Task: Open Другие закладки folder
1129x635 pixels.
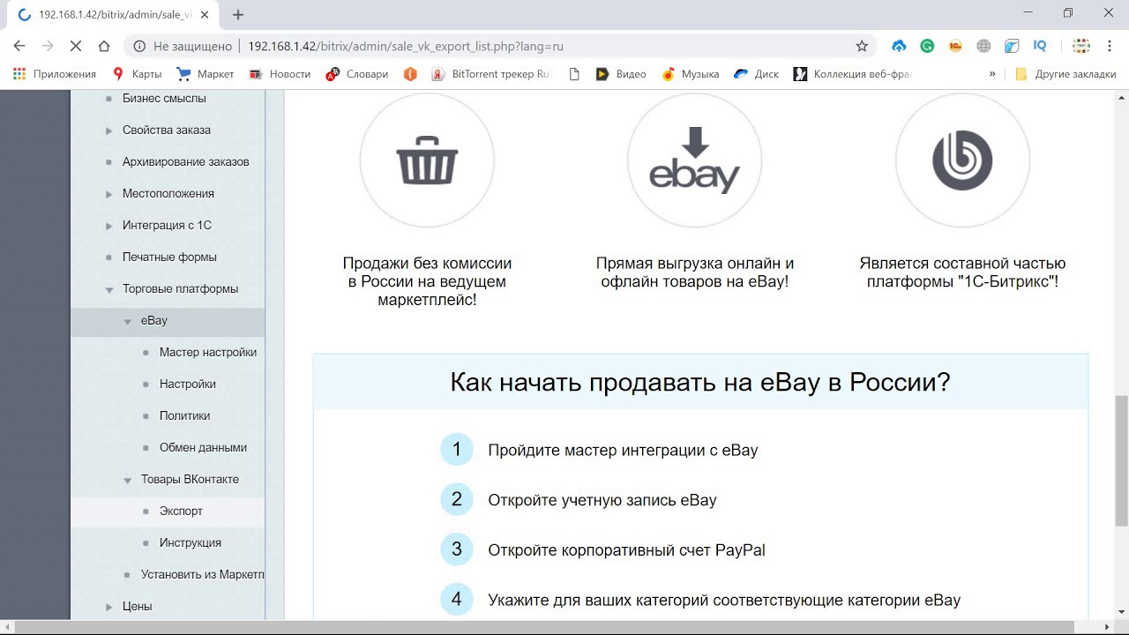Action: (1065, 74)
